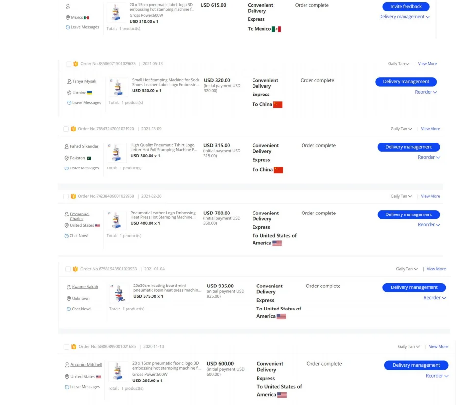This screenshot has height=405, width=456.
Task: Click the location pin icon next to Pakistan
Action: coord(66,158)
